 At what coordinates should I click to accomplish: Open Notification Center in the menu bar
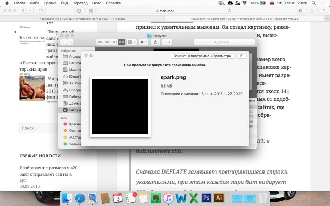coord(322,3)
